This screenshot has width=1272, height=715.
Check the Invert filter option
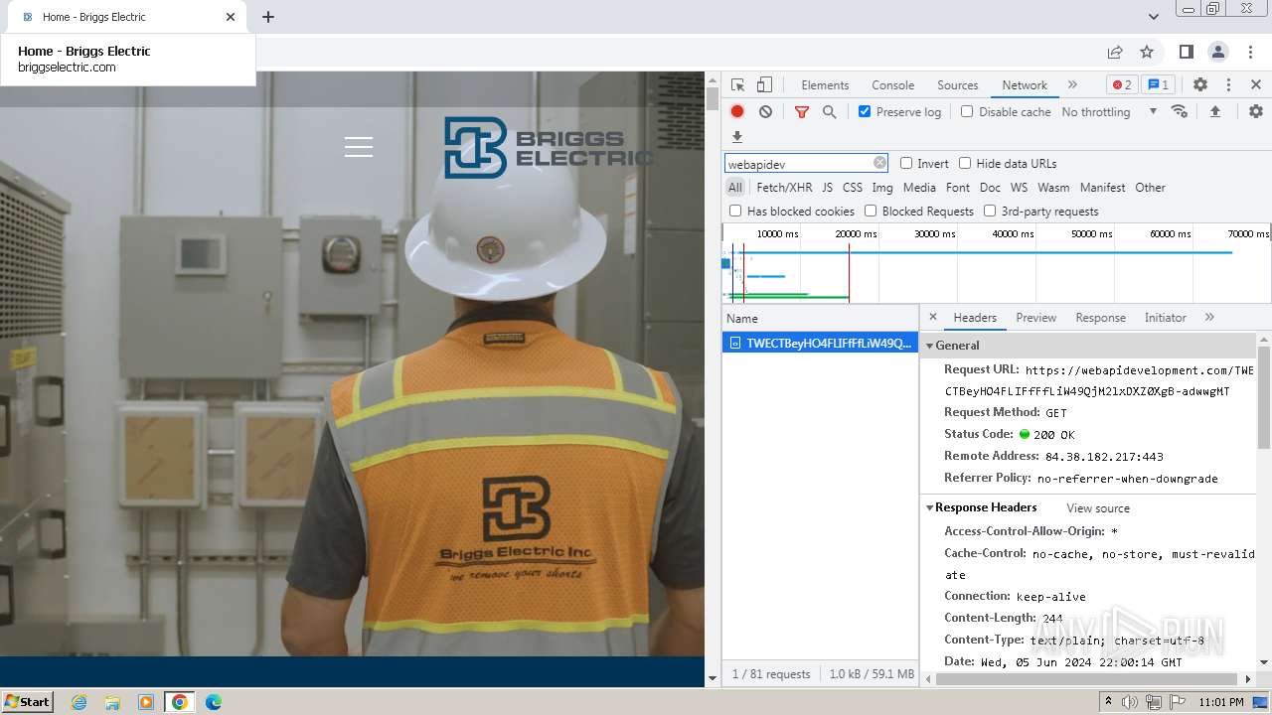point(906,164)
